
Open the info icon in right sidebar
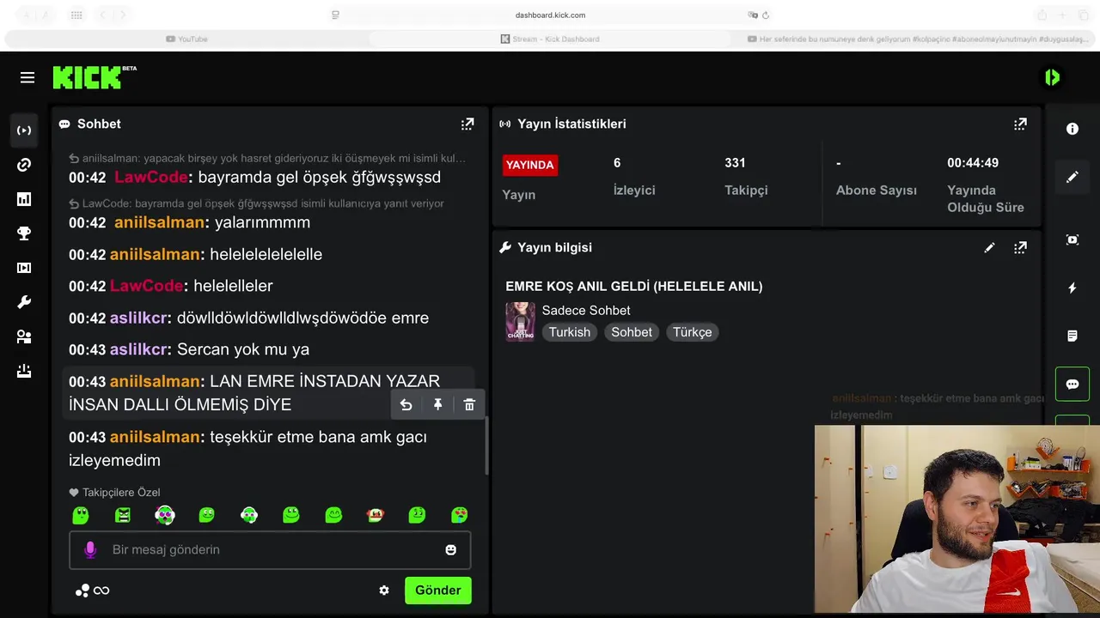click(1072, 129)
